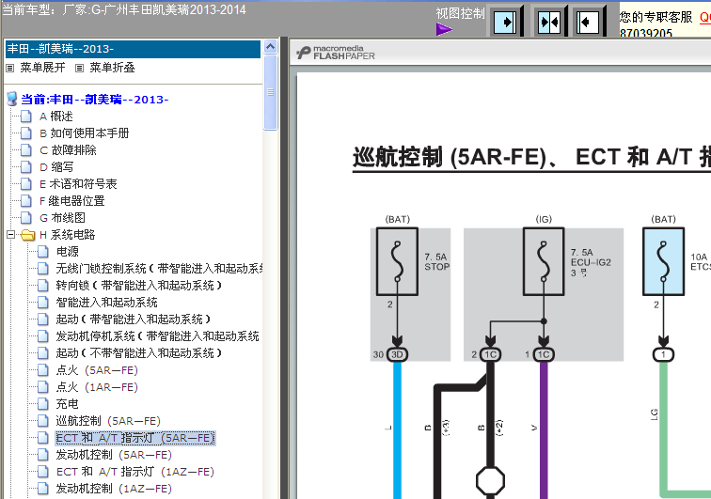Select root node 当前:丰田--凯美瑞--2013-
711x499 pixels.
95,100
